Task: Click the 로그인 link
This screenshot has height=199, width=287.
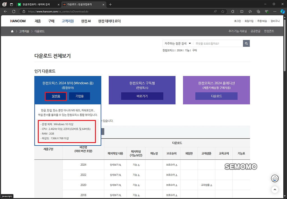Action: click(238, 21)
